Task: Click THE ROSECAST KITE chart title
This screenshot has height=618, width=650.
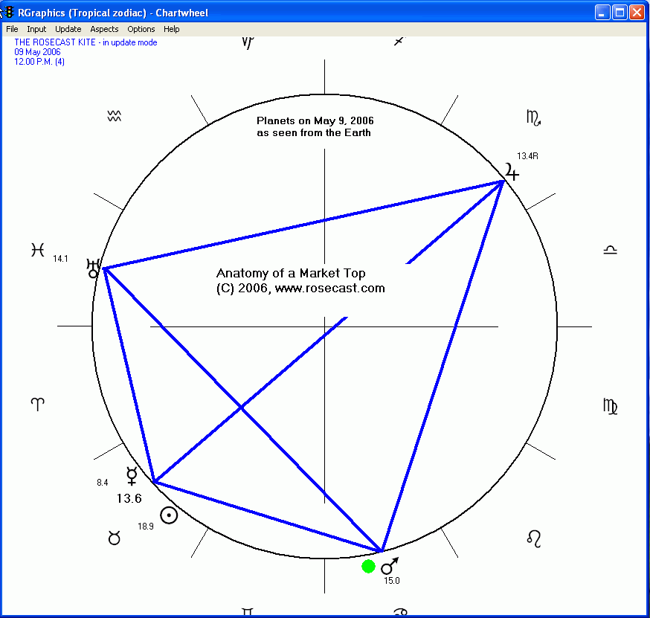Action: [x=55, y=42]
